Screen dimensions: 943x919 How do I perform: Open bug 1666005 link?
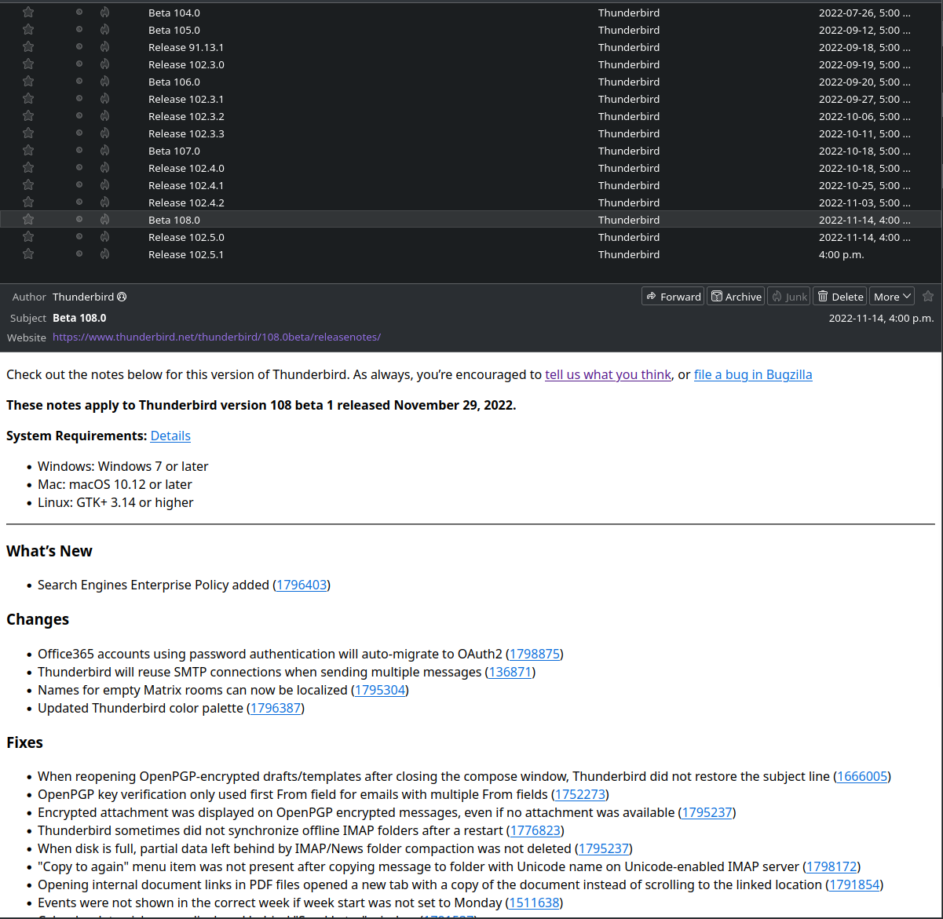click(x=862, y=777)
